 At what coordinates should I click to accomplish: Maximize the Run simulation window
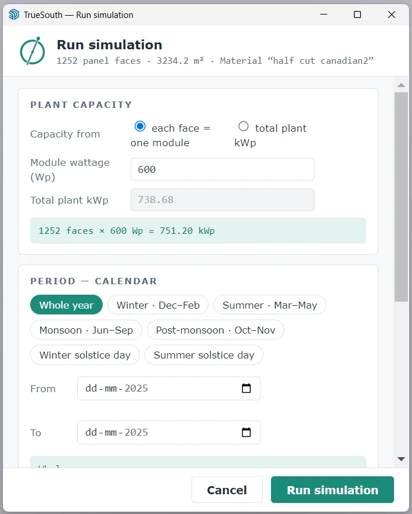(x=357, y=15)
